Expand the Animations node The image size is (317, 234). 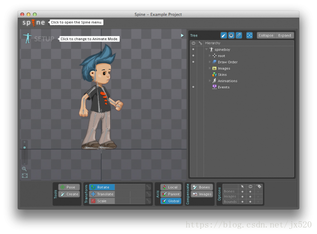click(209, 80)
